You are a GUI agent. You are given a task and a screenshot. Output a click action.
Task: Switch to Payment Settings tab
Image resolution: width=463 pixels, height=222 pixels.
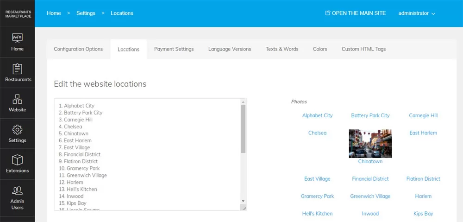174,49
